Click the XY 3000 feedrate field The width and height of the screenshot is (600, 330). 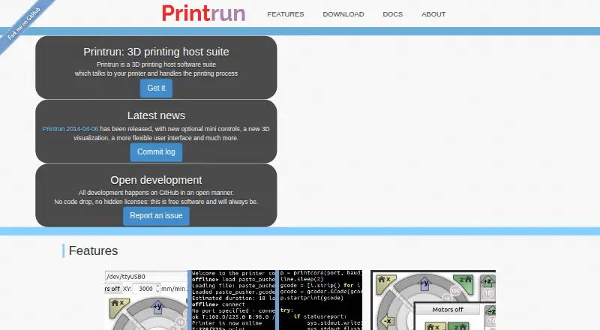[145, 289]
